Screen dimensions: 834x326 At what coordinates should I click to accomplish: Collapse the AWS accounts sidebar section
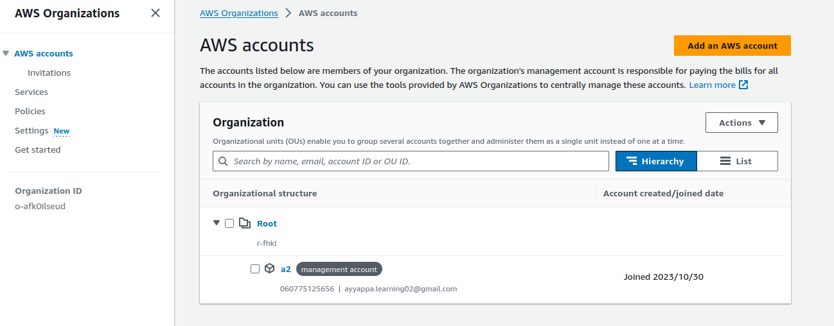pos(6,54)
